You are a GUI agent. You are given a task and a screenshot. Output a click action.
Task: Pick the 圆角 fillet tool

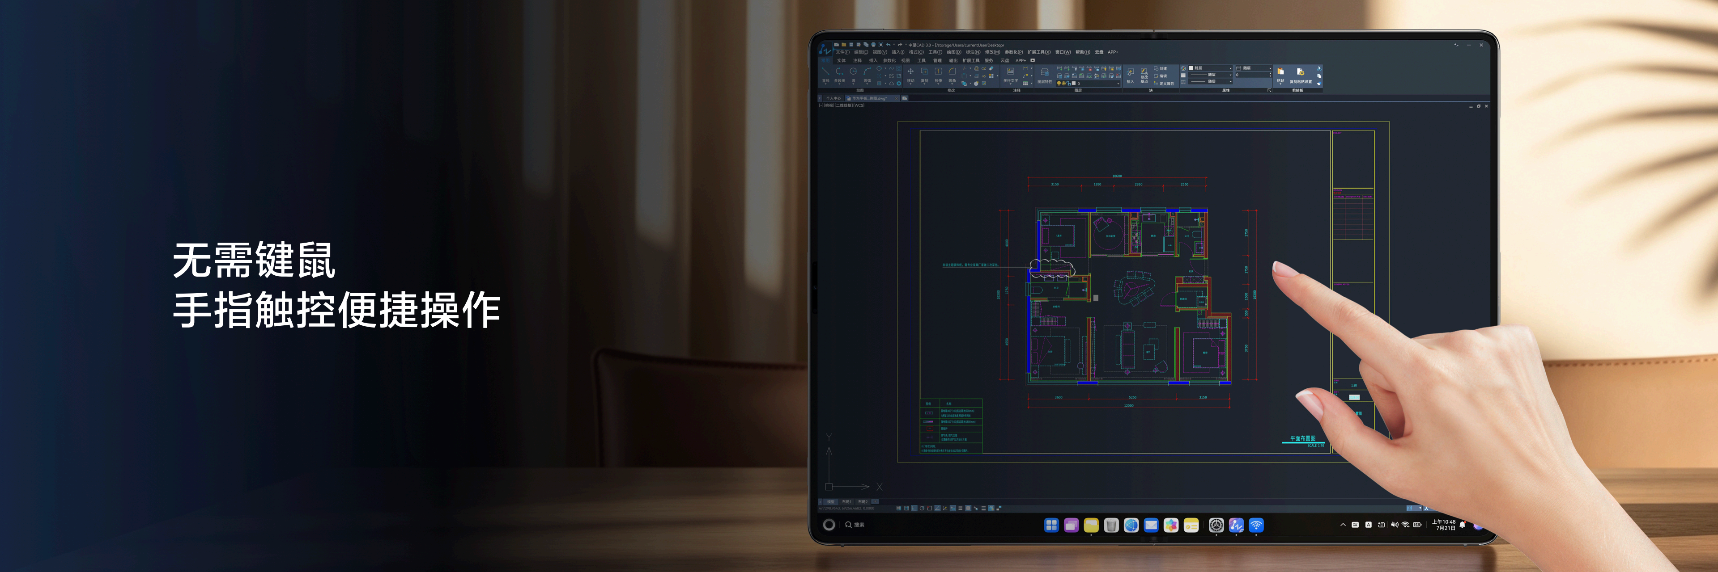(x=953, y=75)
